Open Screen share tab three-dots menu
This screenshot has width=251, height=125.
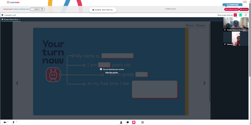(20, 19)
